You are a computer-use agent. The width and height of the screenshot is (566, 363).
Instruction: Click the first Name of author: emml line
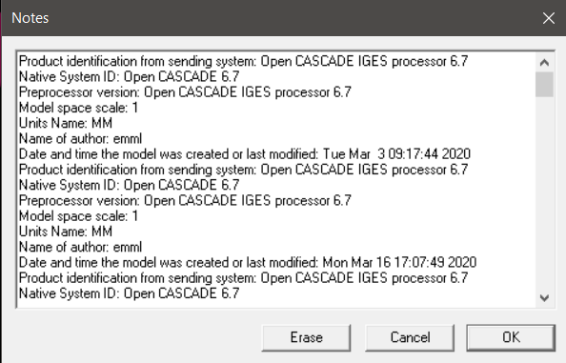[x=80, y=138]
